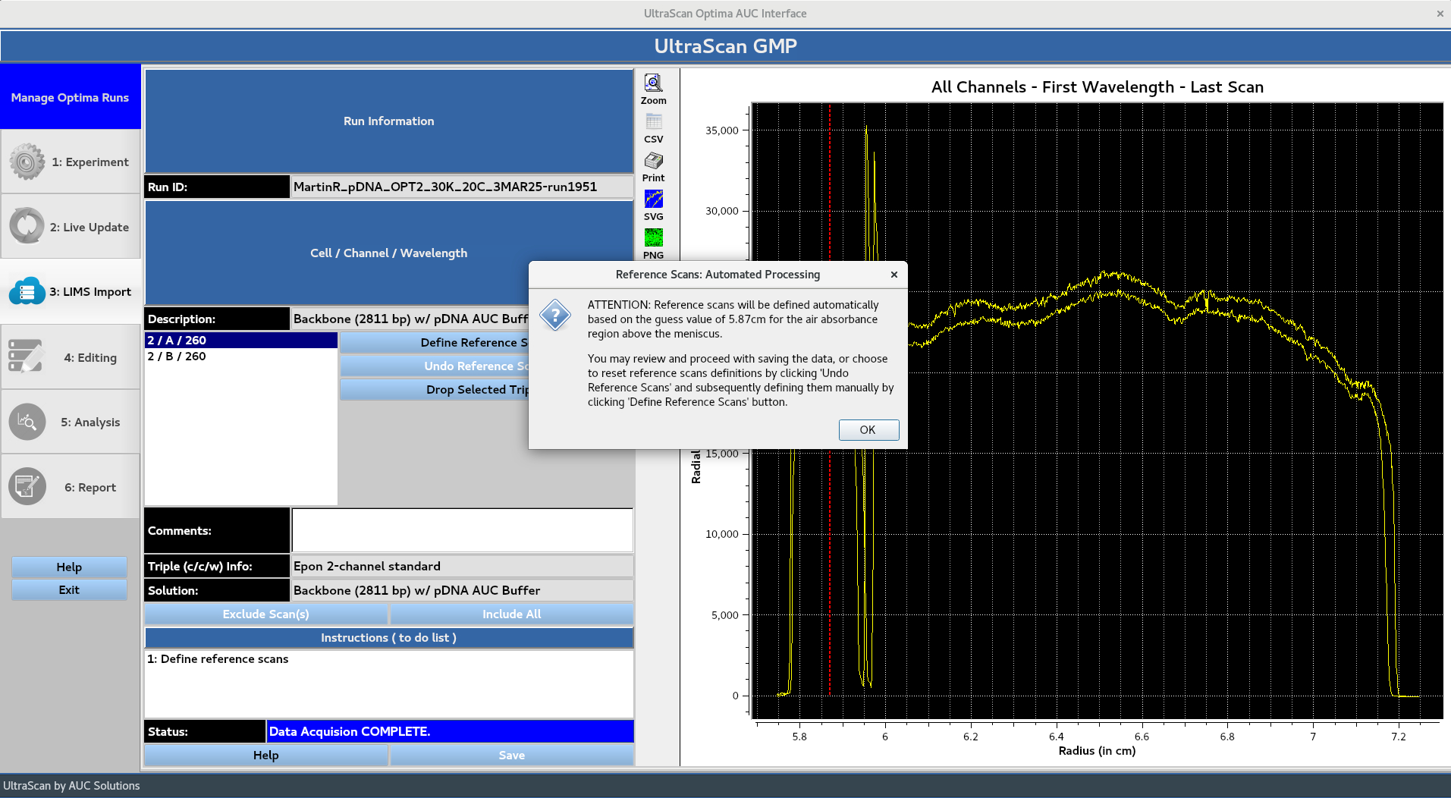Acknowledge the automated processing dialog with OK
Viewport: 1451px width, 798px height.
(868, 429)
